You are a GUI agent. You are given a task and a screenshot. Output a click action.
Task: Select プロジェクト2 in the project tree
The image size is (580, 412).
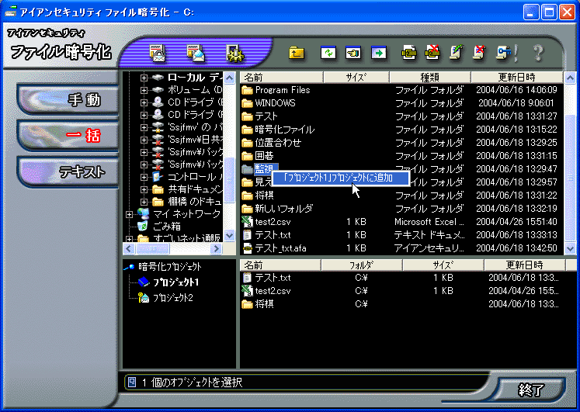point(172,298)
